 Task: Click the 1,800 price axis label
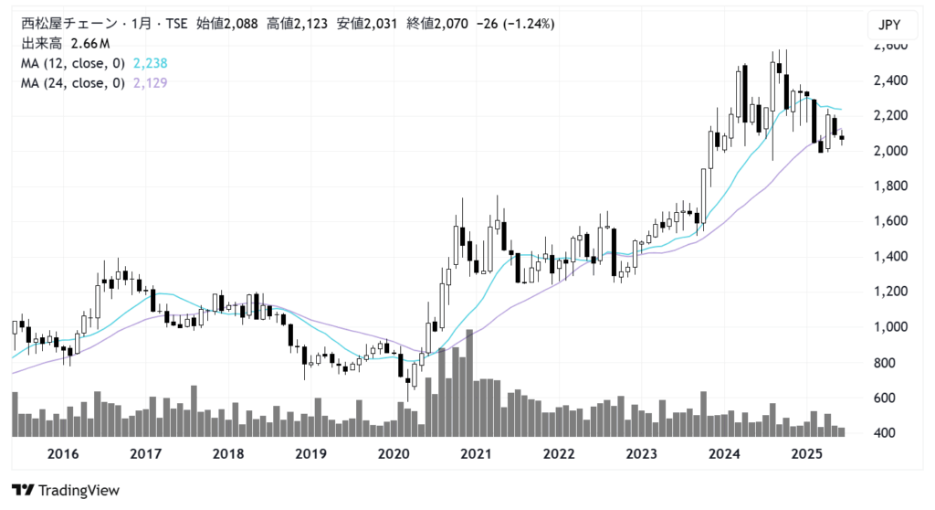[890, 186]
